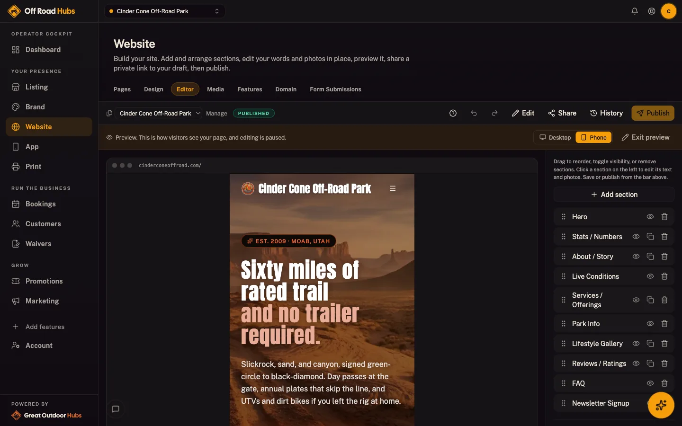Delete the Stats / Numbers section

click(664, 237)
